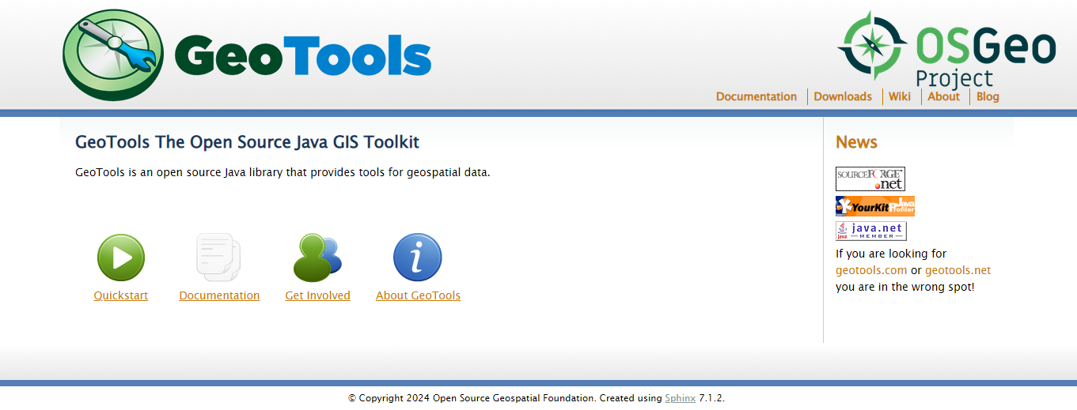The image size is (1077, 410).
Task: Follow the About GeoTools text link
Action: 418,295
